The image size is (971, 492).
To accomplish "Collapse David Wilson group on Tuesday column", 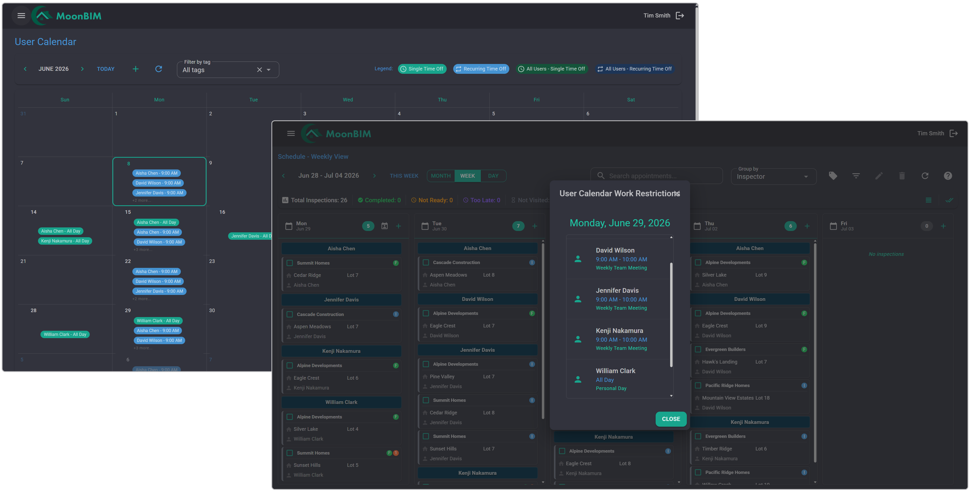I will tap(477, 299).
